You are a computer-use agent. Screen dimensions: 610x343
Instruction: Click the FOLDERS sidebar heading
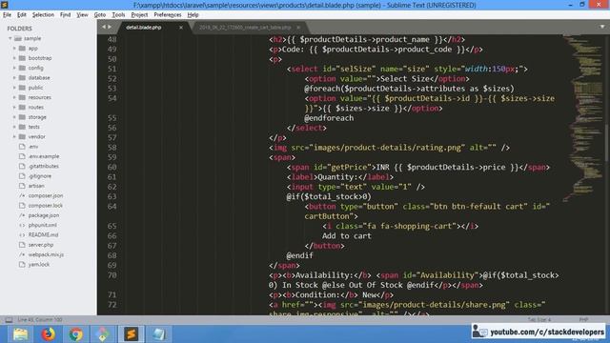(x=19, y=29)
